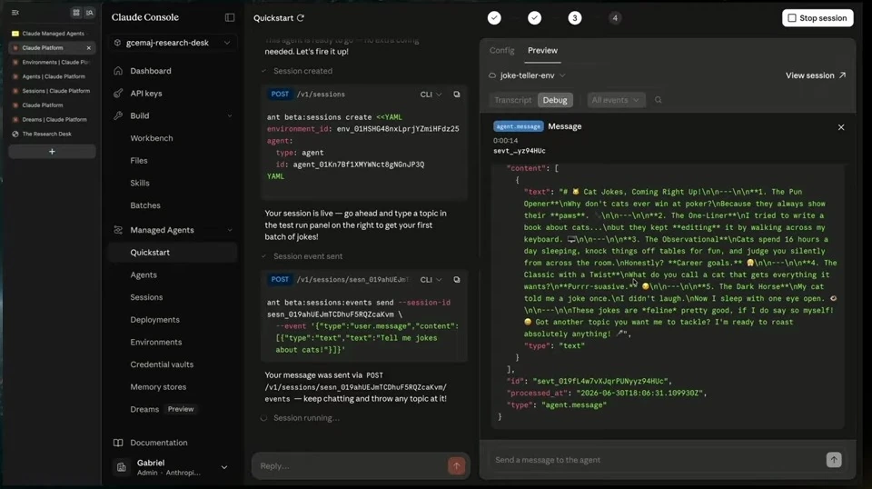Collapse the Managed Agents section chevron
Screen dimensions: 872x489
(x=229, y=230)
